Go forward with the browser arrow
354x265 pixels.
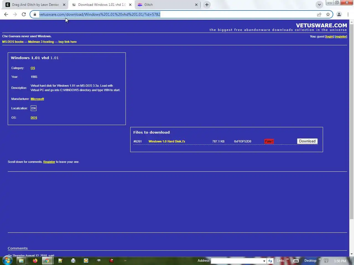(x=15, y=14)
